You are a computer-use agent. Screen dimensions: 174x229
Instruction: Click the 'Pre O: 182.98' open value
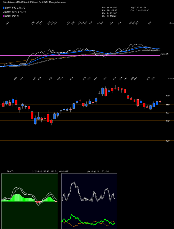click(x=109, y=8)
